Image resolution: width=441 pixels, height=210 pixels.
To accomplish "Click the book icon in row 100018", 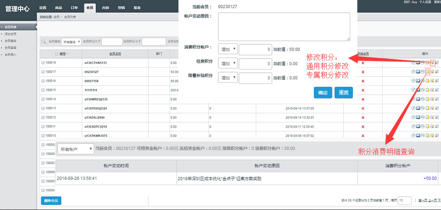I will coord(418,62).
